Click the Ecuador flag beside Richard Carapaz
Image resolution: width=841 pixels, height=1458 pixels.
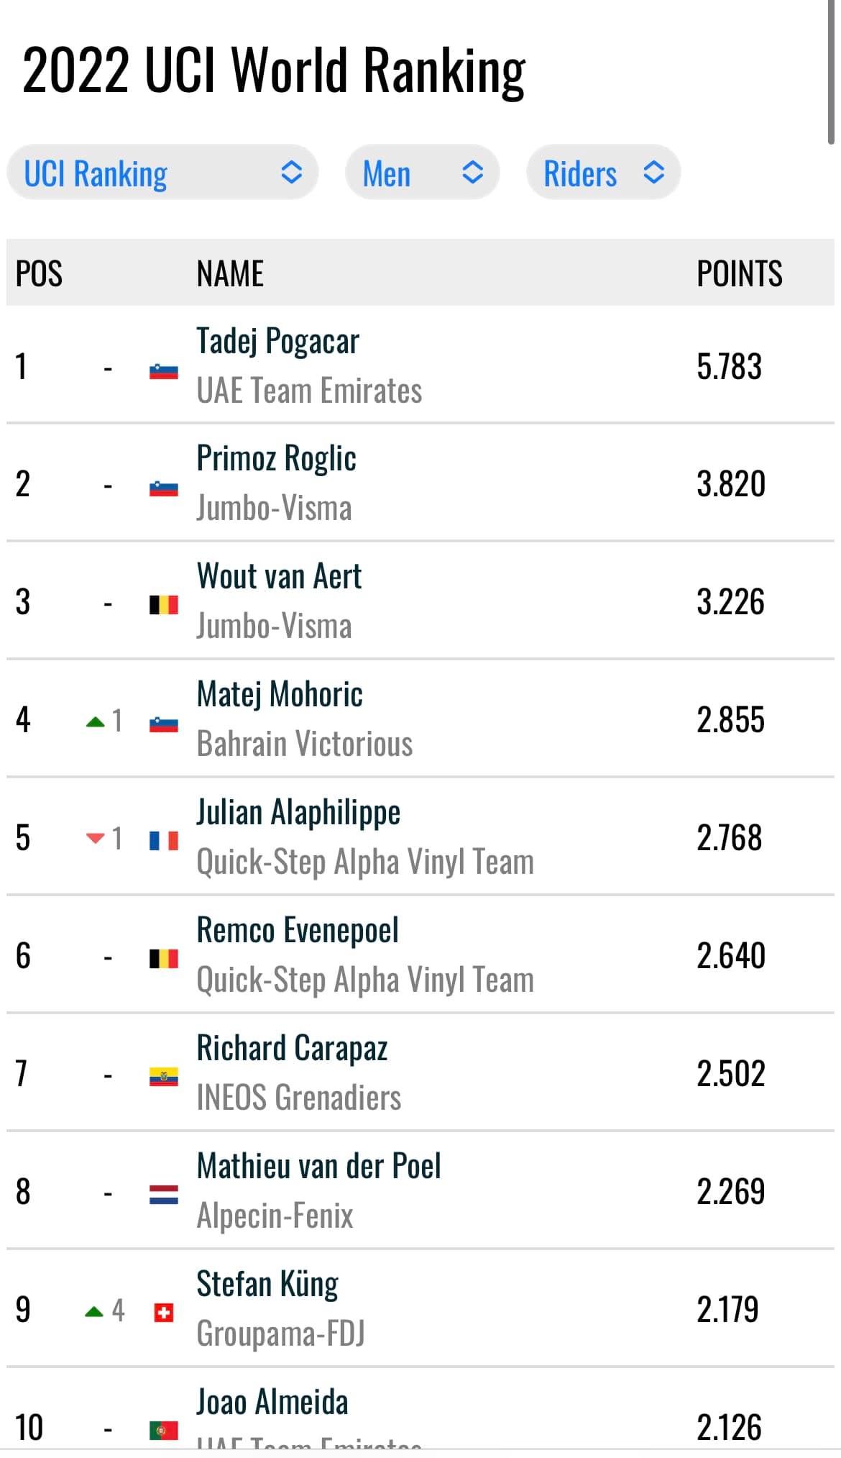tap(164, 1077)
